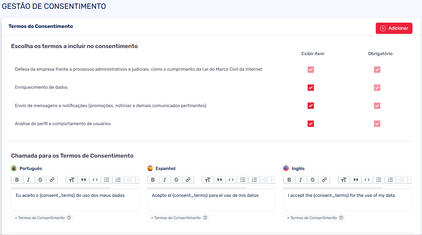This screenshot has height=235, width=422.
Task: Toggle code formatting in the Português editor
Action: 95,180
